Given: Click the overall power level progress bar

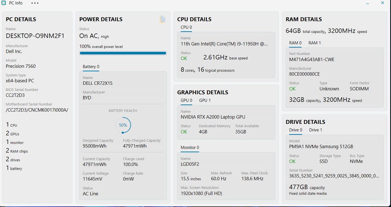Looking at the screenshot, I should pos(123,53).
